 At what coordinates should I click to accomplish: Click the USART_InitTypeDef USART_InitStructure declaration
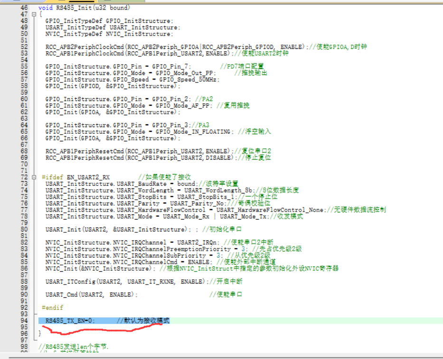113,28
